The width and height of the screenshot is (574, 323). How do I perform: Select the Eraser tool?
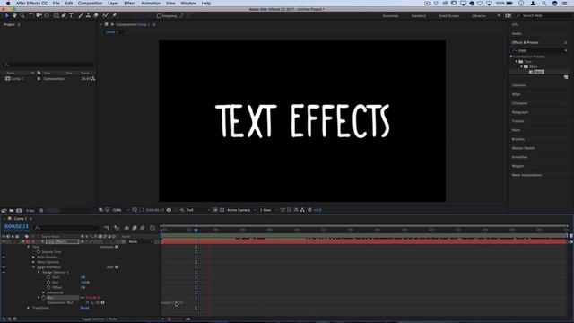[96, 16]
